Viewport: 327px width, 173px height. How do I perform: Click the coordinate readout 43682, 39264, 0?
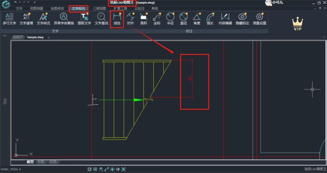[x=11, y=169]
